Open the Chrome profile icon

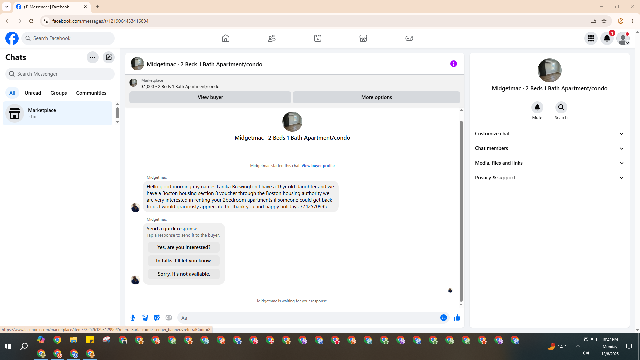(x=621, y=21)
